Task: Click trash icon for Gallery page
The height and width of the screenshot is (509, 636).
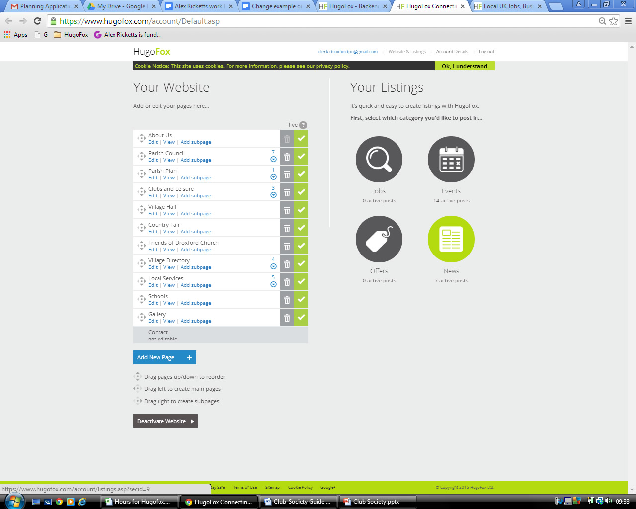Action: (287, 318)
